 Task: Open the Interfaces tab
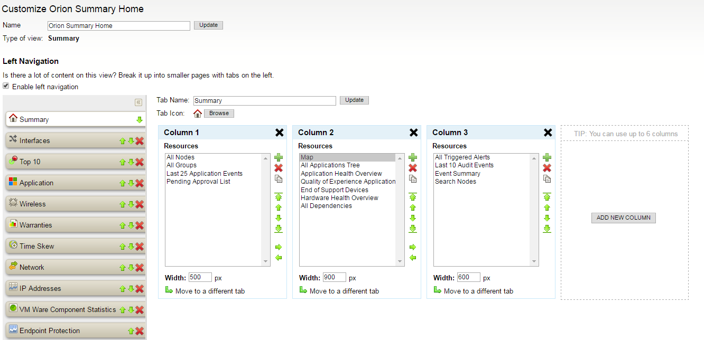(76, 140)
